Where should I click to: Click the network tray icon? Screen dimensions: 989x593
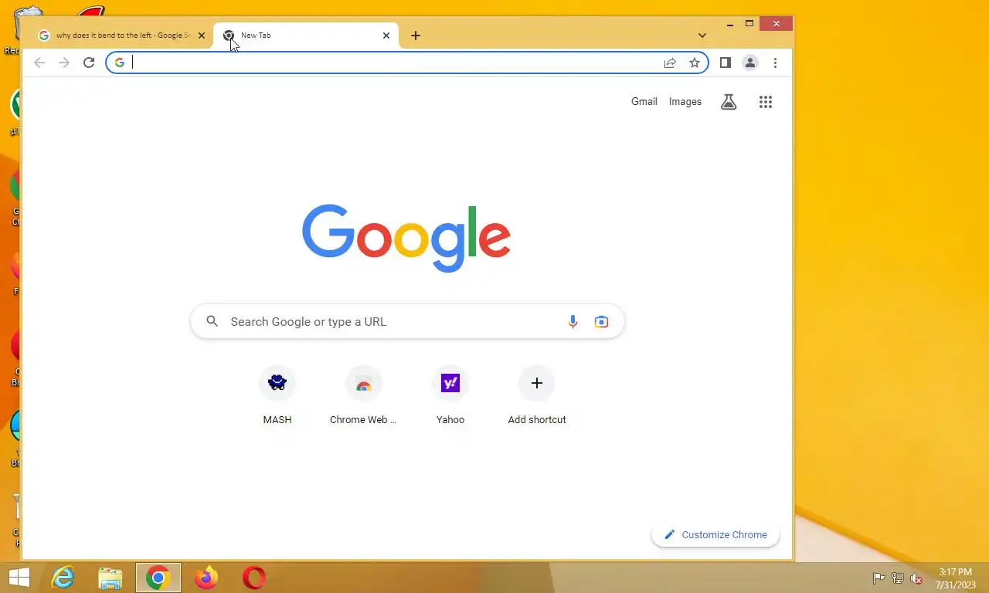coord(898,578)
